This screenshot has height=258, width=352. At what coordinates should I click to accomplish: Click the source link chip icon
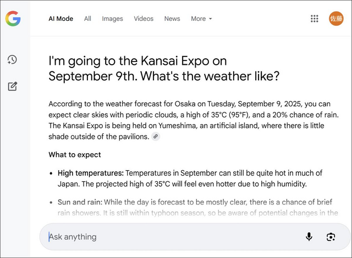click(156, 136)
